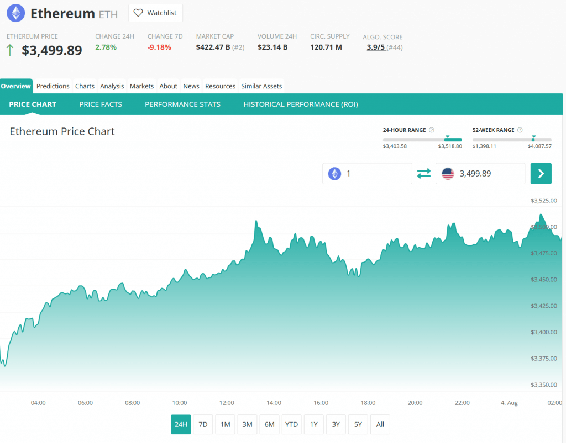Click the ETH icon in converter field
The height and width of the screenshot is (443, 566).
pos(335,174)
